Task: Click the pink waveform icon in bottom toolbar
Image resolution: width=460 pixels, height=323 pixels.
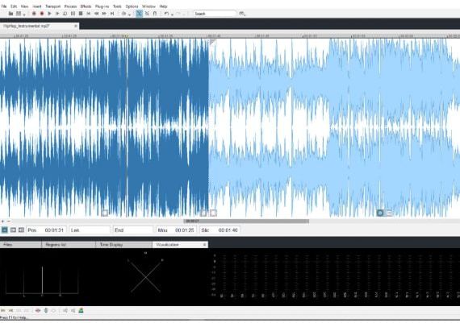Action: click(x=38, y=310)
